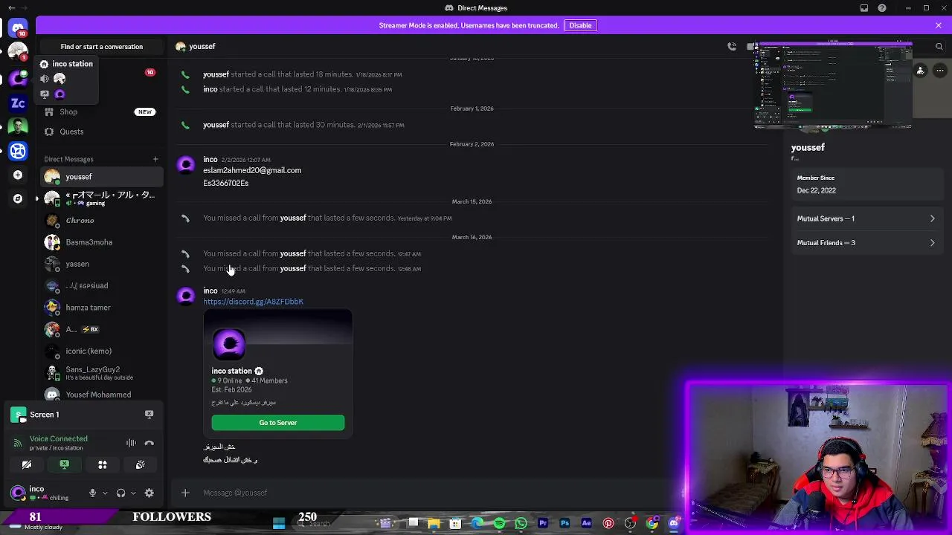Open the yassen direct message

102,264
